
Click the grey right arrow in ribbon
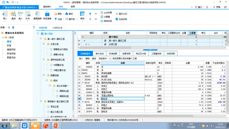coord(96,19)
